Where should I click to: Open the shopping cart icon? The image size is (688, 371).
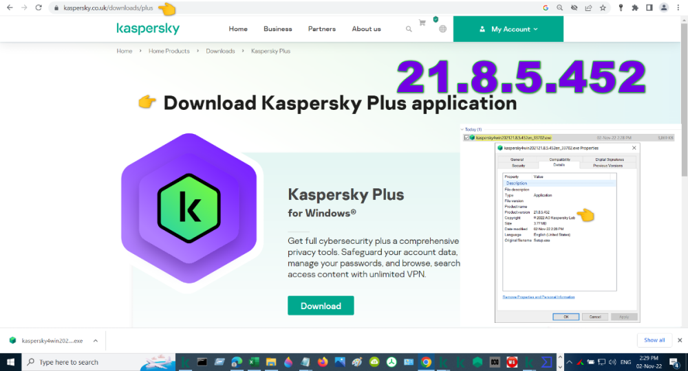click(422, 23)
